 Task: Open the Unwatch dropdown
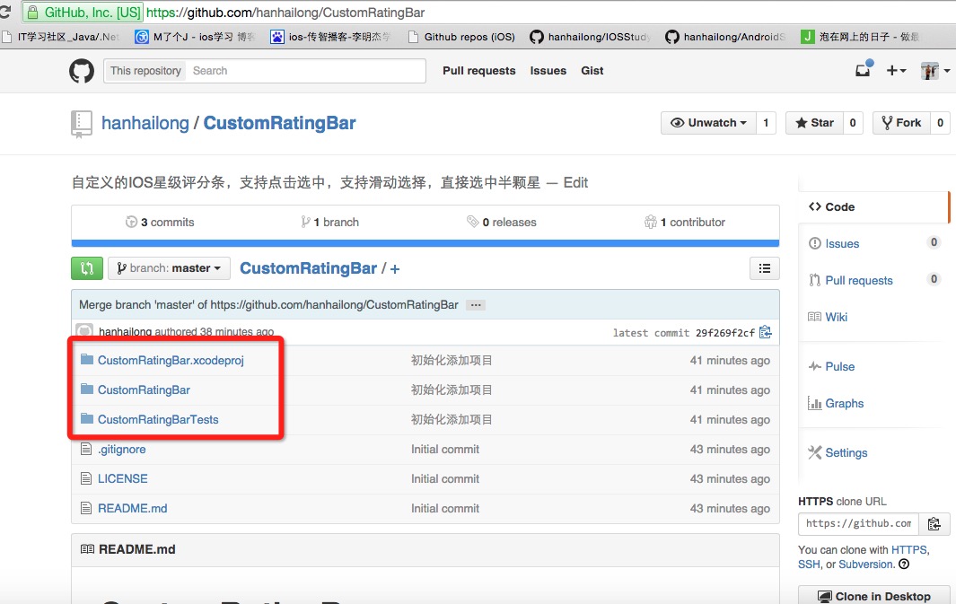click(708, 123)
